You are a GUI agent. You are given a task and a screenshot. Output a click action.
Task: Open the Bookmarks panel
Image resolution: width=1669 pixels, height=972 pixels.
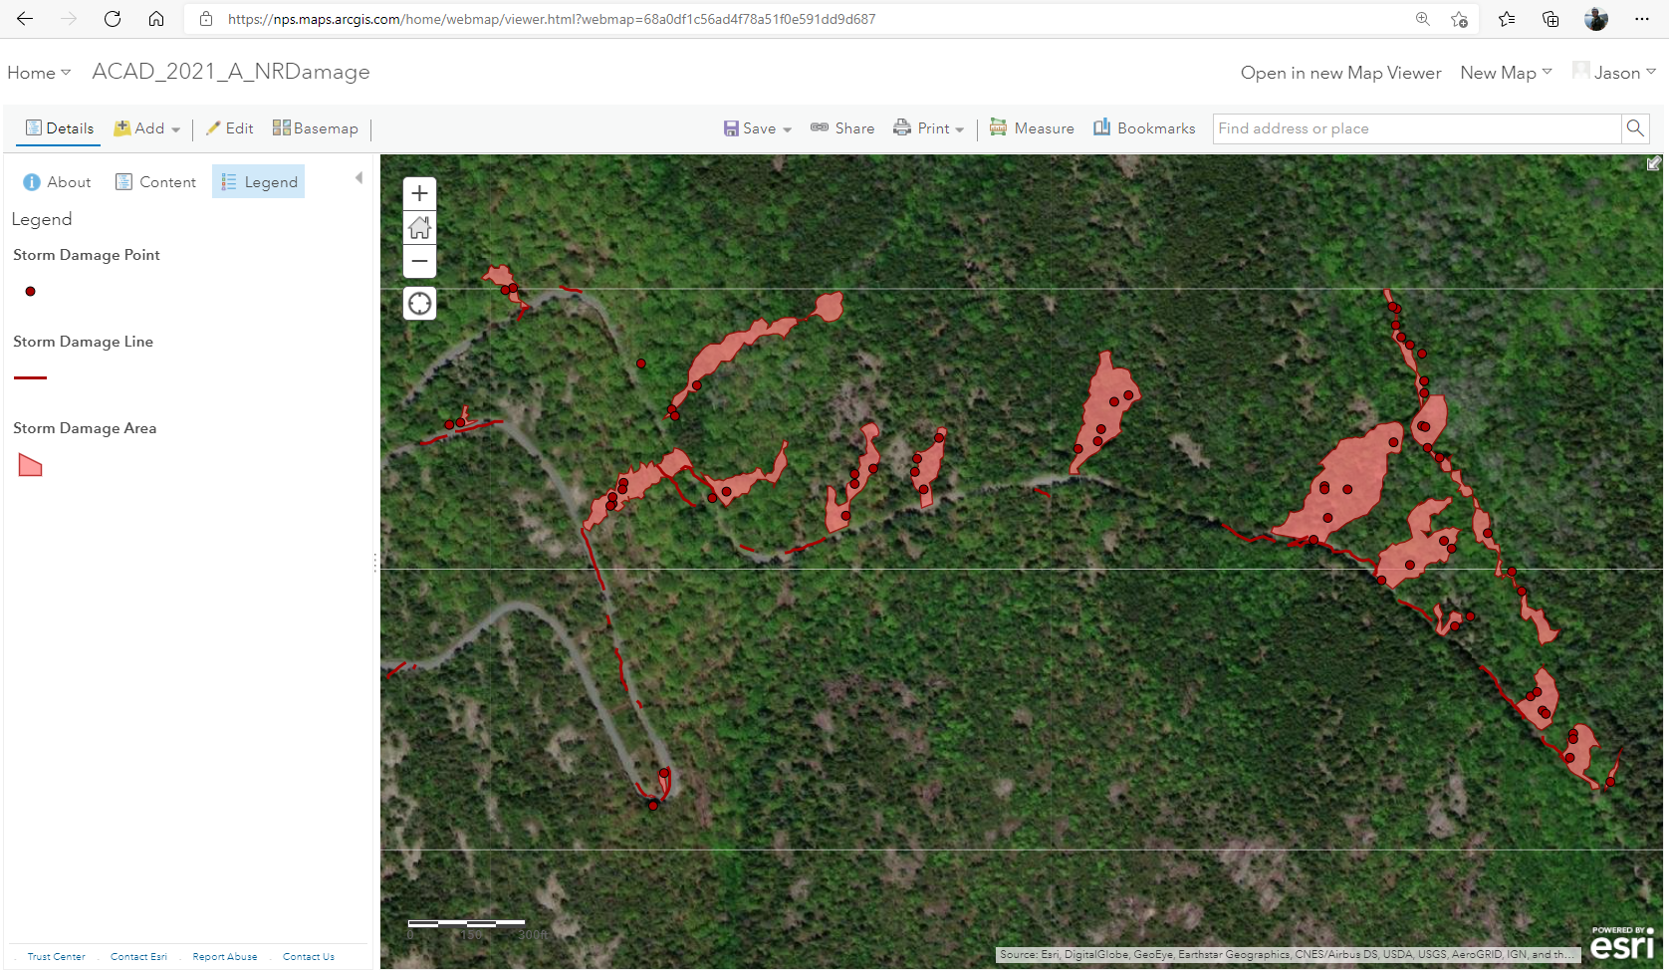coord(1144,128)
